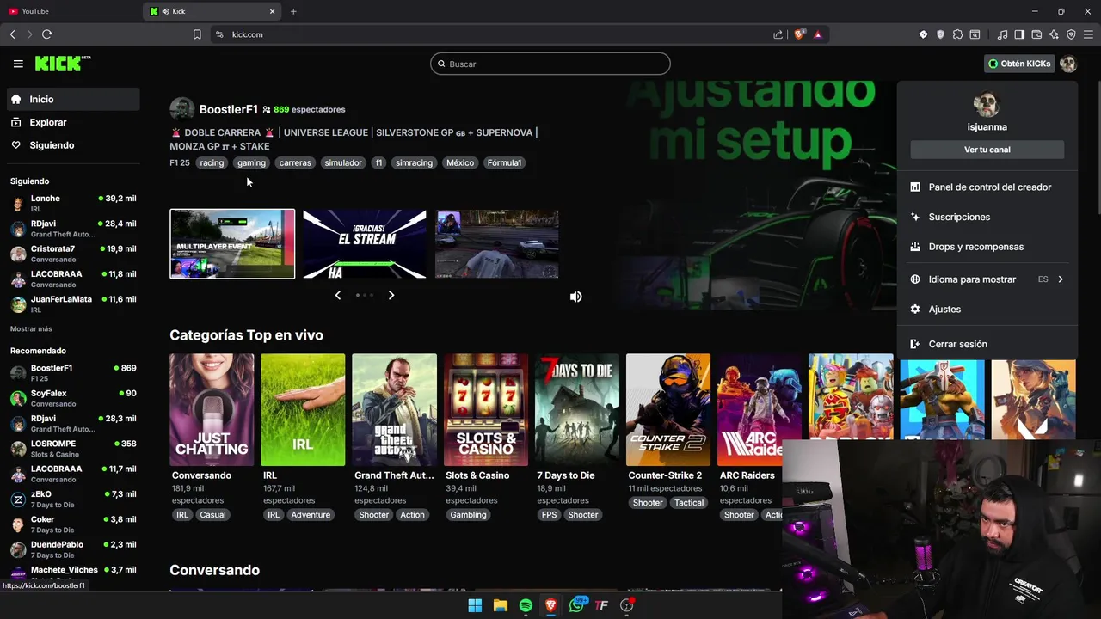The width and height of the screenshot is (1101, 619).
Task: Open the hamburger sidebar menu in Kick
Action: (x=18, y=64)
